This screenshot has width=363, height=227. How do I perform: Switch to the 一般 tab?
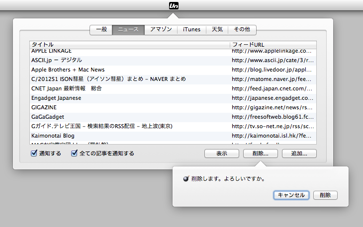coord(101,29)
